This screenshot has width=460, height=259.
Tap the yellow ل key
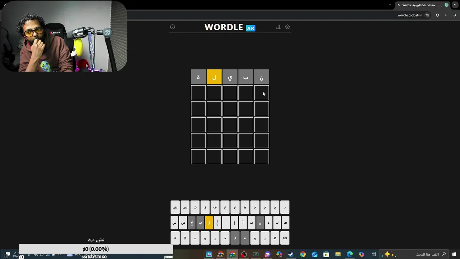pos(209,223)
